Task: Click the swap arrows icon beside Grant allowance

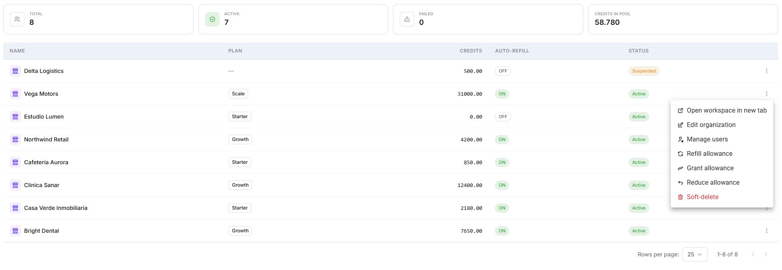Action: [x=680, y=168]
